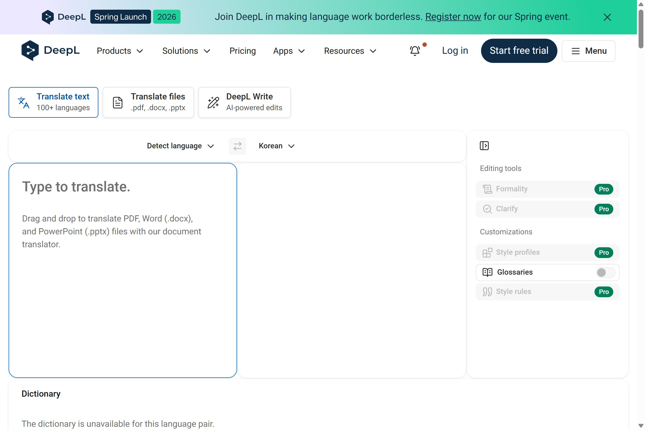Click the Clarify magnifier icon
645x430 pixels.
point(487,209)
